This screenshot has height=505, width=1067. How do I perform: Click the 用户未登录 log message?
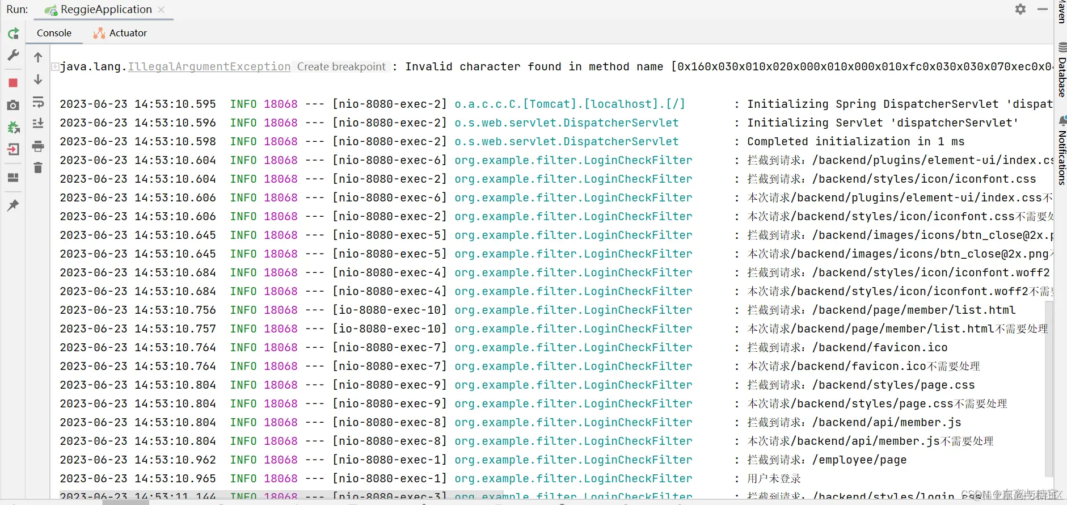pos(774,478)
